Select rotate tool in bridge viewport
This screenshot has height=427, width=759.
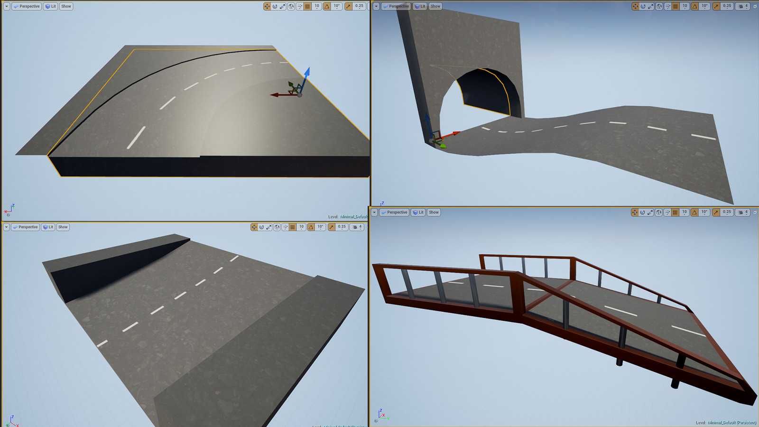pyautogui.click(x=642, y=212)
